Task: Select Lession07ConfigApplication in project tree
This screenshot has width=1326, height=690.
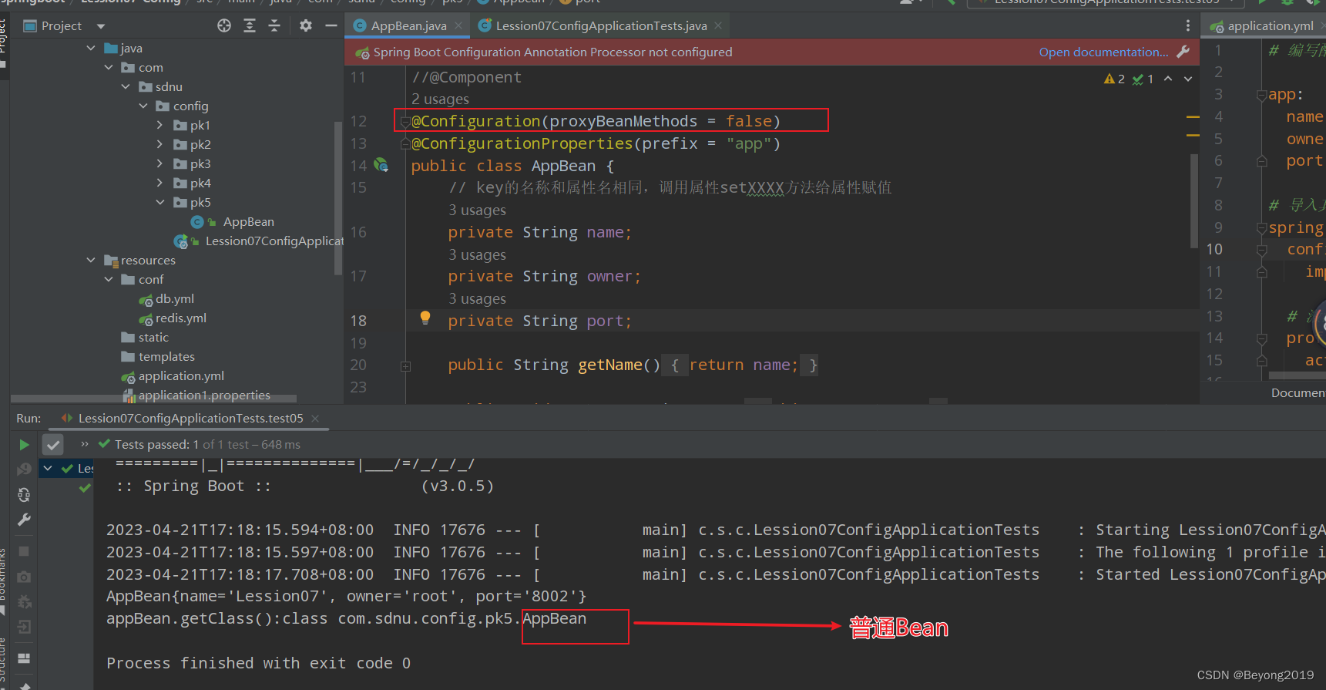Action: point(274,241)
